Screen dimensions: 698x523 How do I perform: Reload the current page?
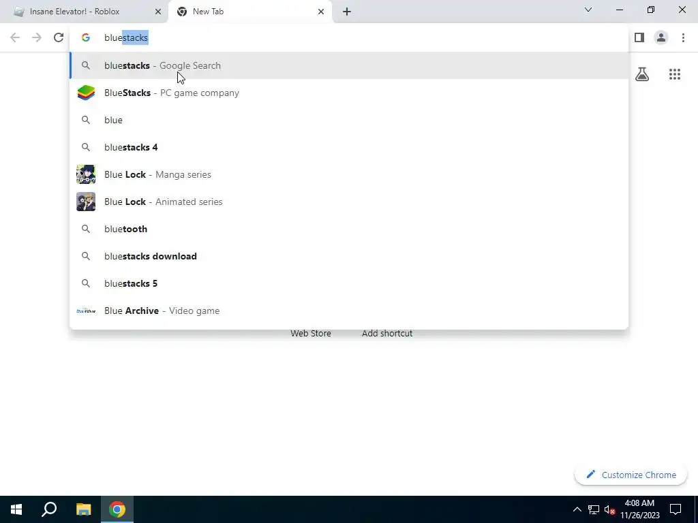pyautogui.click(x=59, y=37)
